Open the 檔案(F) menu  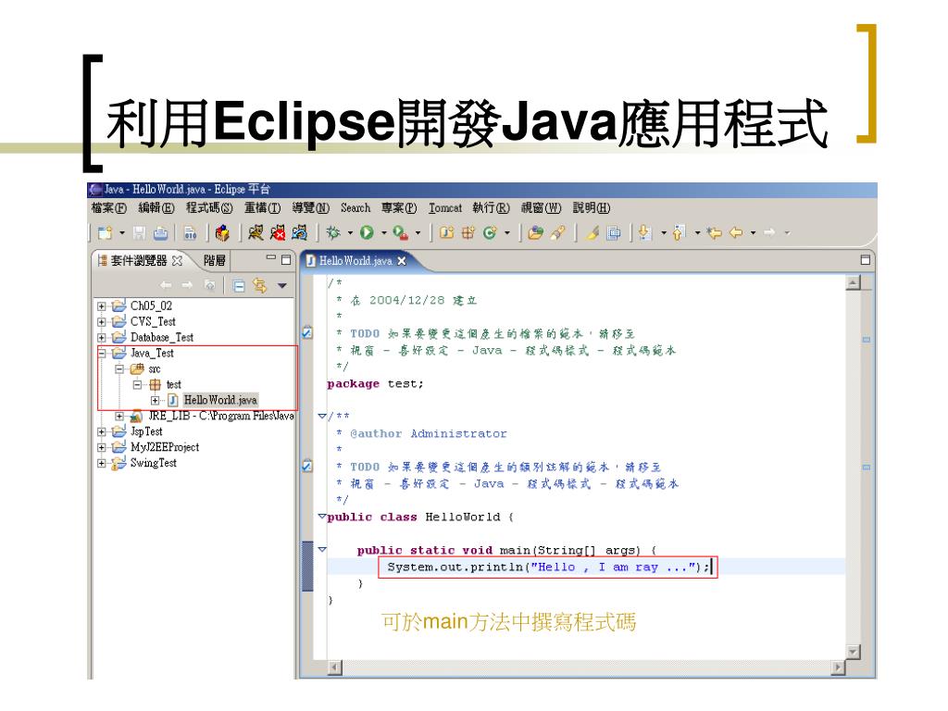tap(109, 208)
